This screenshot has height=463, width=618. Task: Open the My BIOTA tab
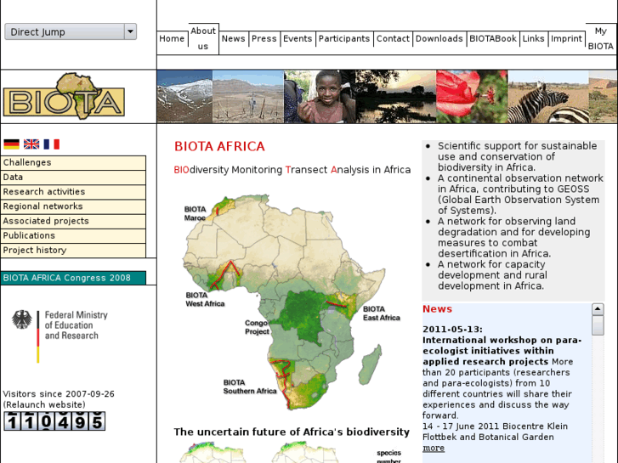tap(601, 38)
